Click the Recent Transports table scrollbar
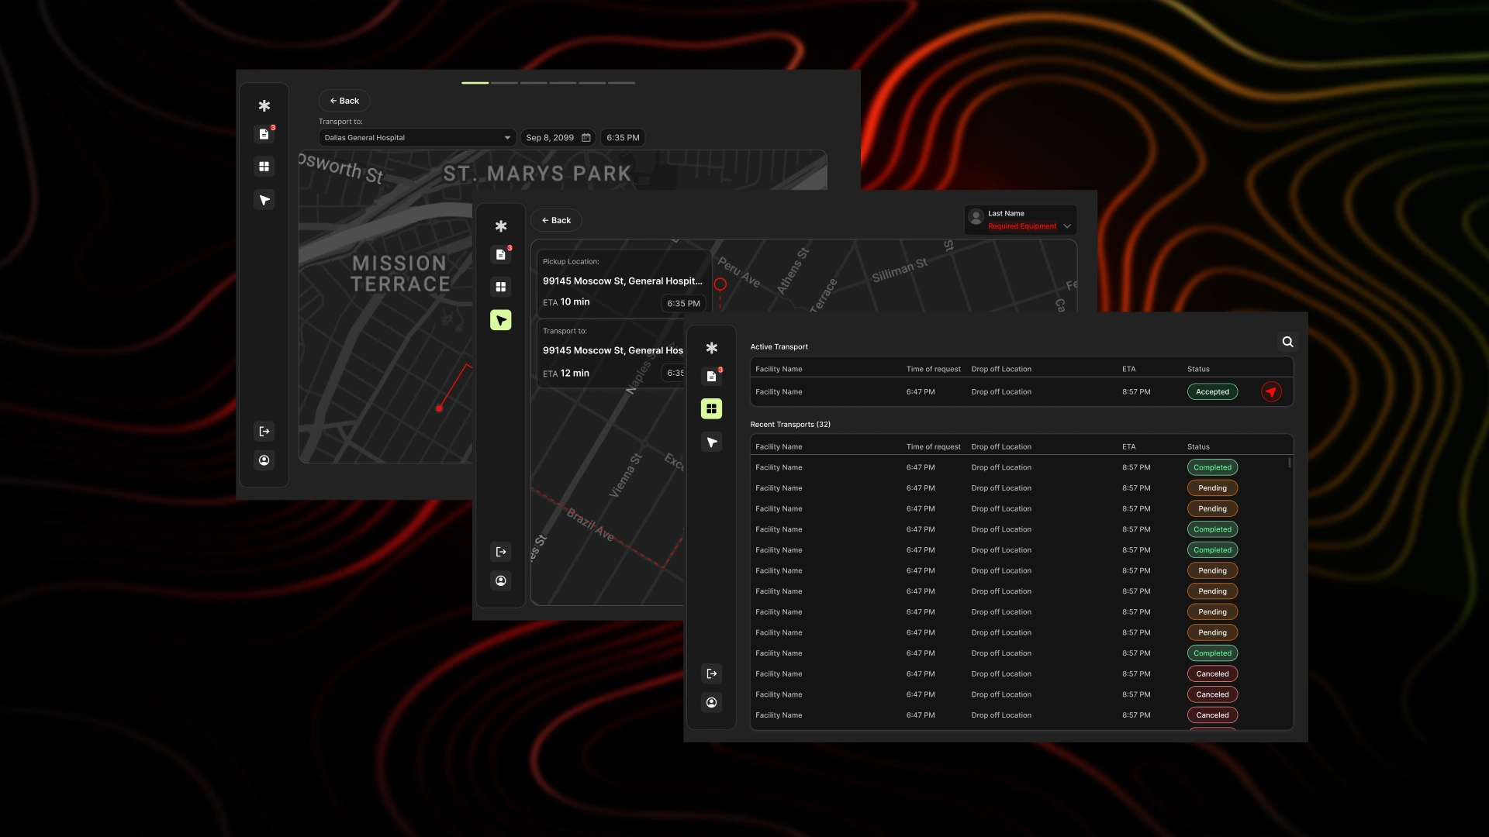 (1290, 463)
